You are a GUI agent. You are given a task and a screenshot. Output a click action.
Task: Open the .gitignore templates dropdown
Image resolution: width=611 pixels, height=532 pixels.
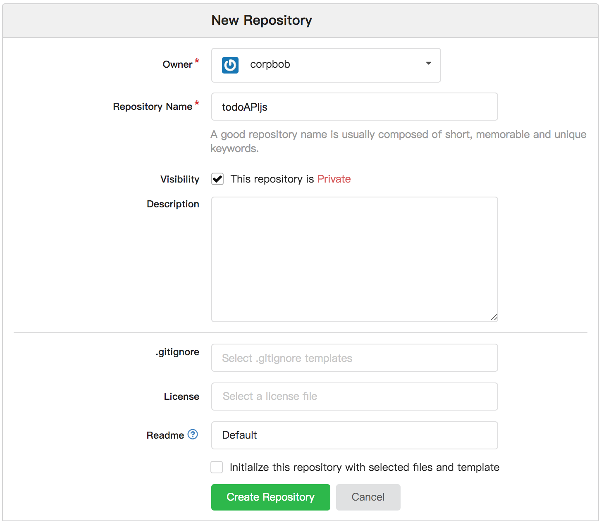[355, 358]
